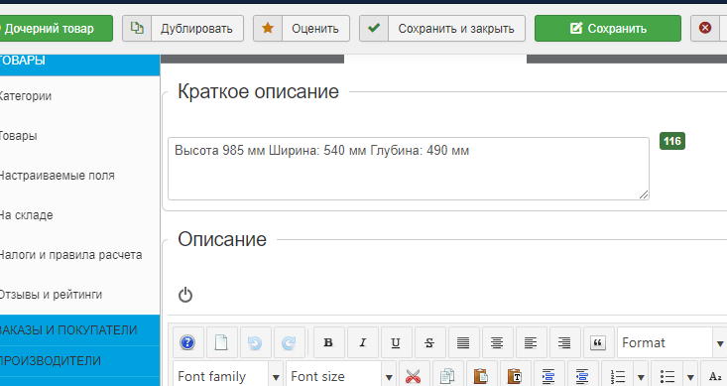Click the copy icon
Screen dimensions: 727x386
447,376
